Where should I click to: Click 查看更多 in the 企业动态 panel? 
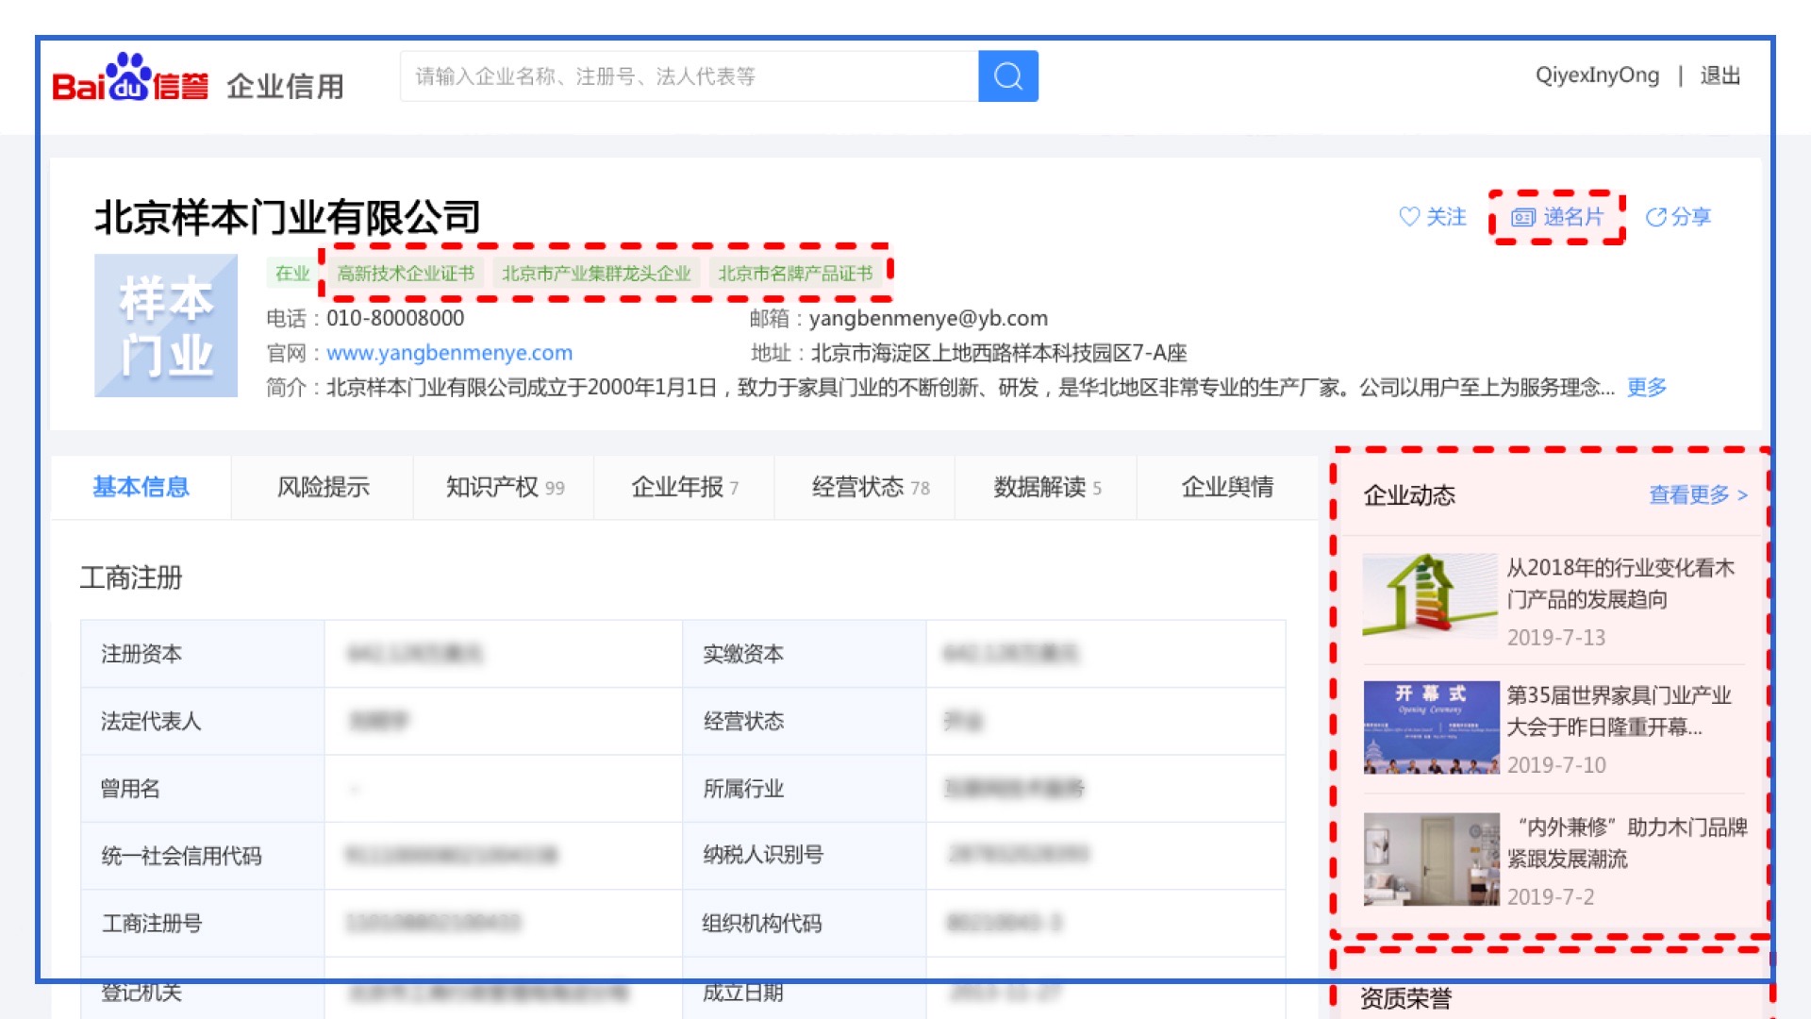point(1690,494)
